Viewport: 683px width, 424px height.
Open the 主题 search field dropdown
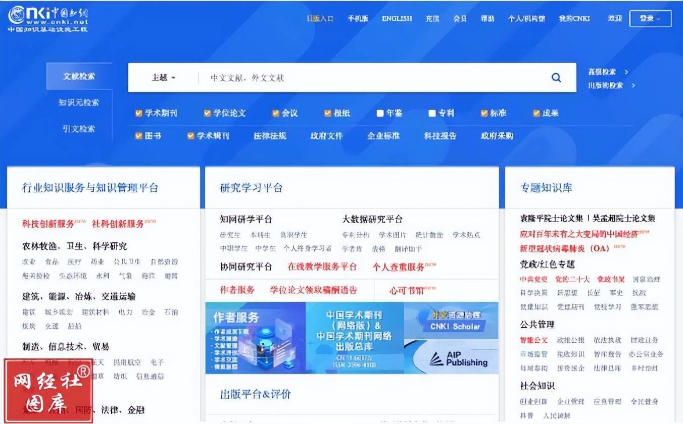(x=164, y=78)
